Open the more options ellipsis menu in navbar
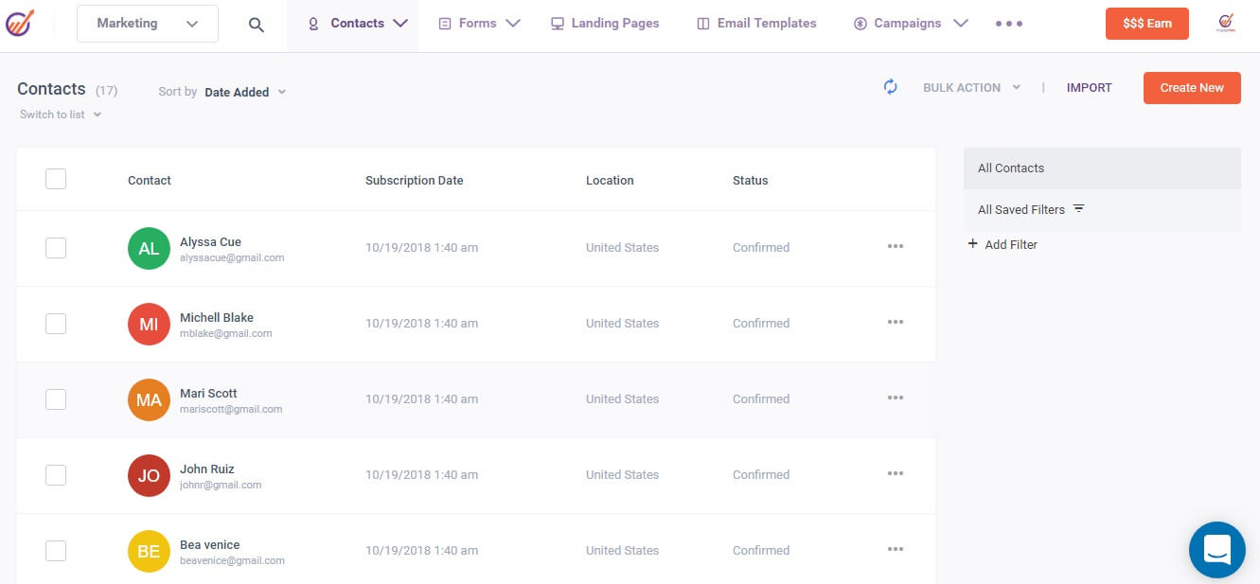1260x584 pixels. coord(1008,23)
